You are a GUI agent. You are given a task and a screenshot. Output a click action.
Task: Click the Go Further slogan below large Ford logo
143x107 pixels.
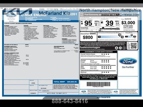tap(128, 67)
